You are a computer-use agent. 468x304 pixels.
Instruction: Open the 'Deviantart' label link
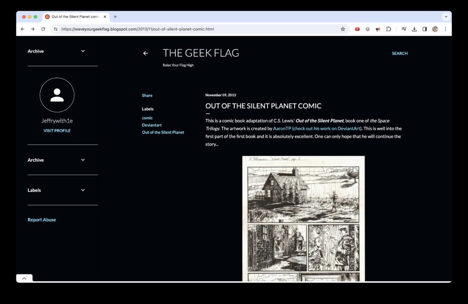tap(152, 125)
